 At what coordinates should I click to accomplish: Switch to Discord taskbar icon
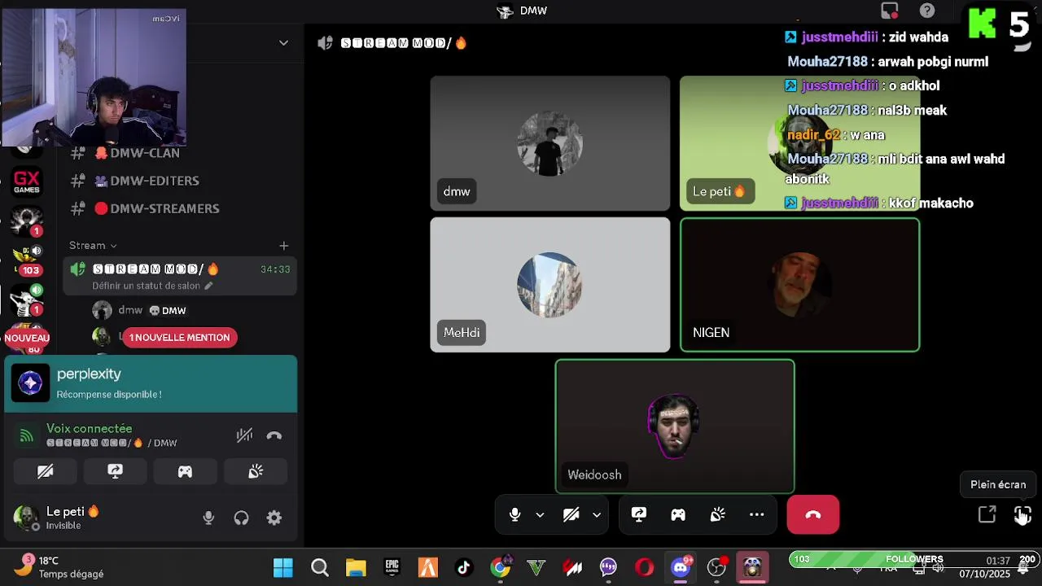(681, 567)
